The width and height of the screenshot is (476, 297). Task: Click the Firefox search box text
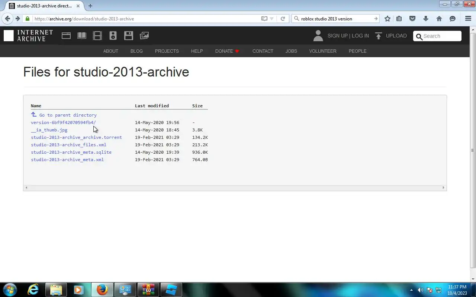tap(327, 19)
